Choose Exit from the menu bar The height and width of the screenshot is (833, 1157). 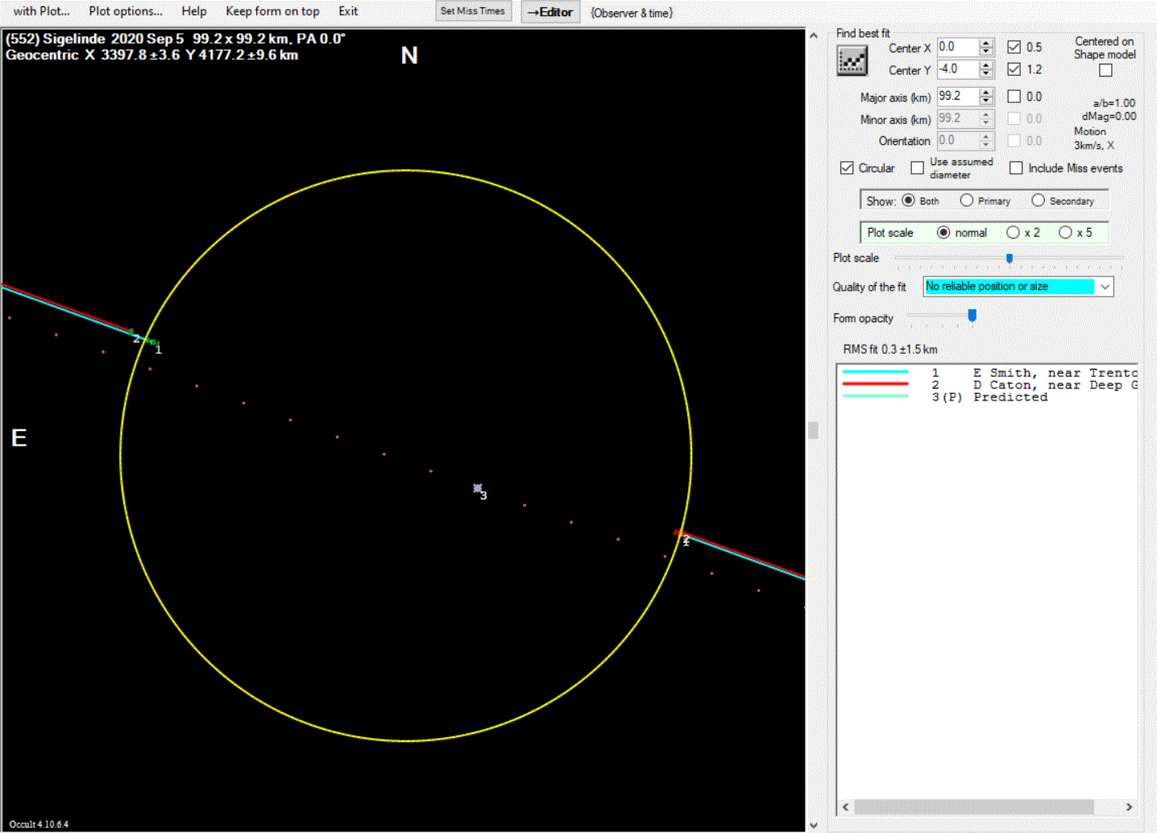coord(348,11)
